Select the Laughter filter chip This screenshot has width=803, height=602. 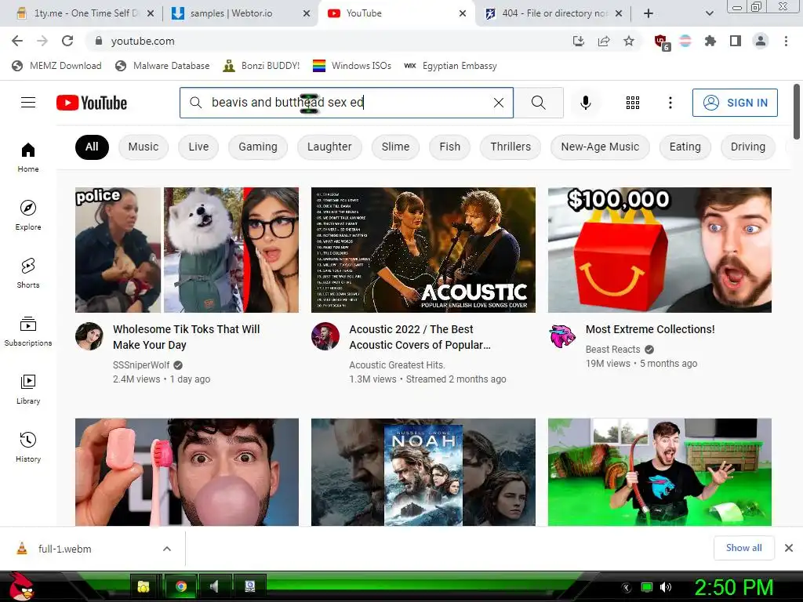point(329,147)
